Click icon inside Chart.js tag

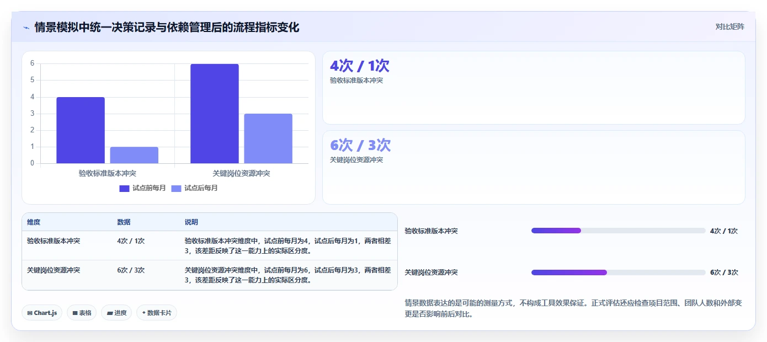tap(30, 313)
